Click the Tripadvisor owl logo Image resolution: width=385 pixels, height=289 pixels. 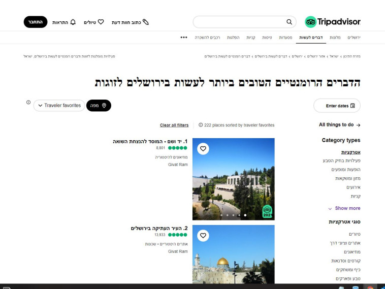pos(311,22)
